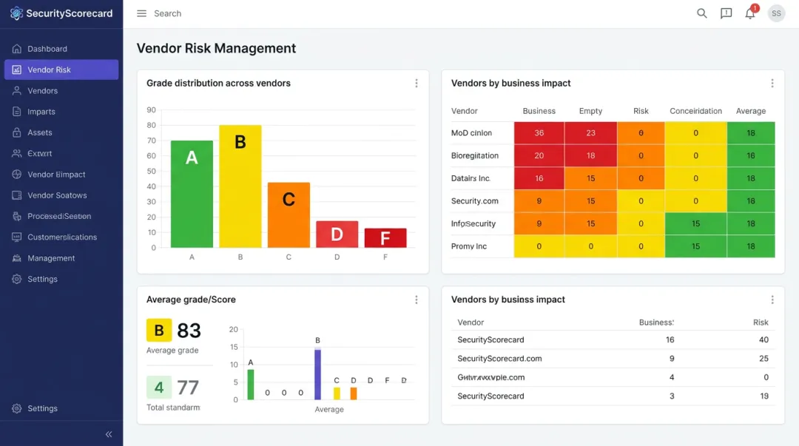The height and width of the screenshot is (446, 799).
Task: Click the Vendor Soatows panel icon
Action: 17,195
